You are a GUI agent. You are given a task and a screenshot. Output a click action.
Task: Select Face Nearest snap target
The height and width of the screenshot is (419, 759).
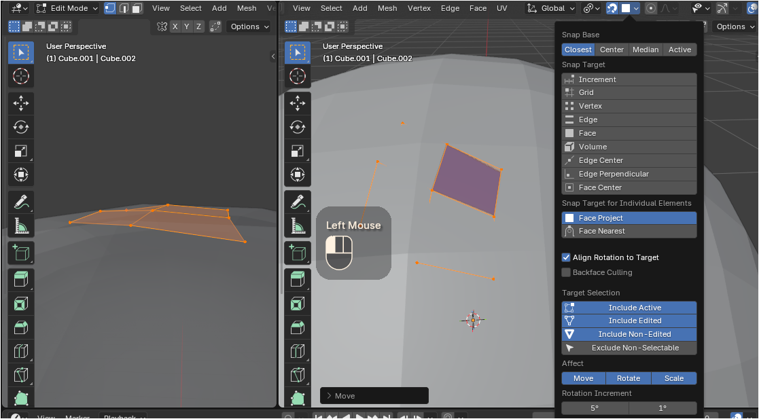tap(629, 232)
